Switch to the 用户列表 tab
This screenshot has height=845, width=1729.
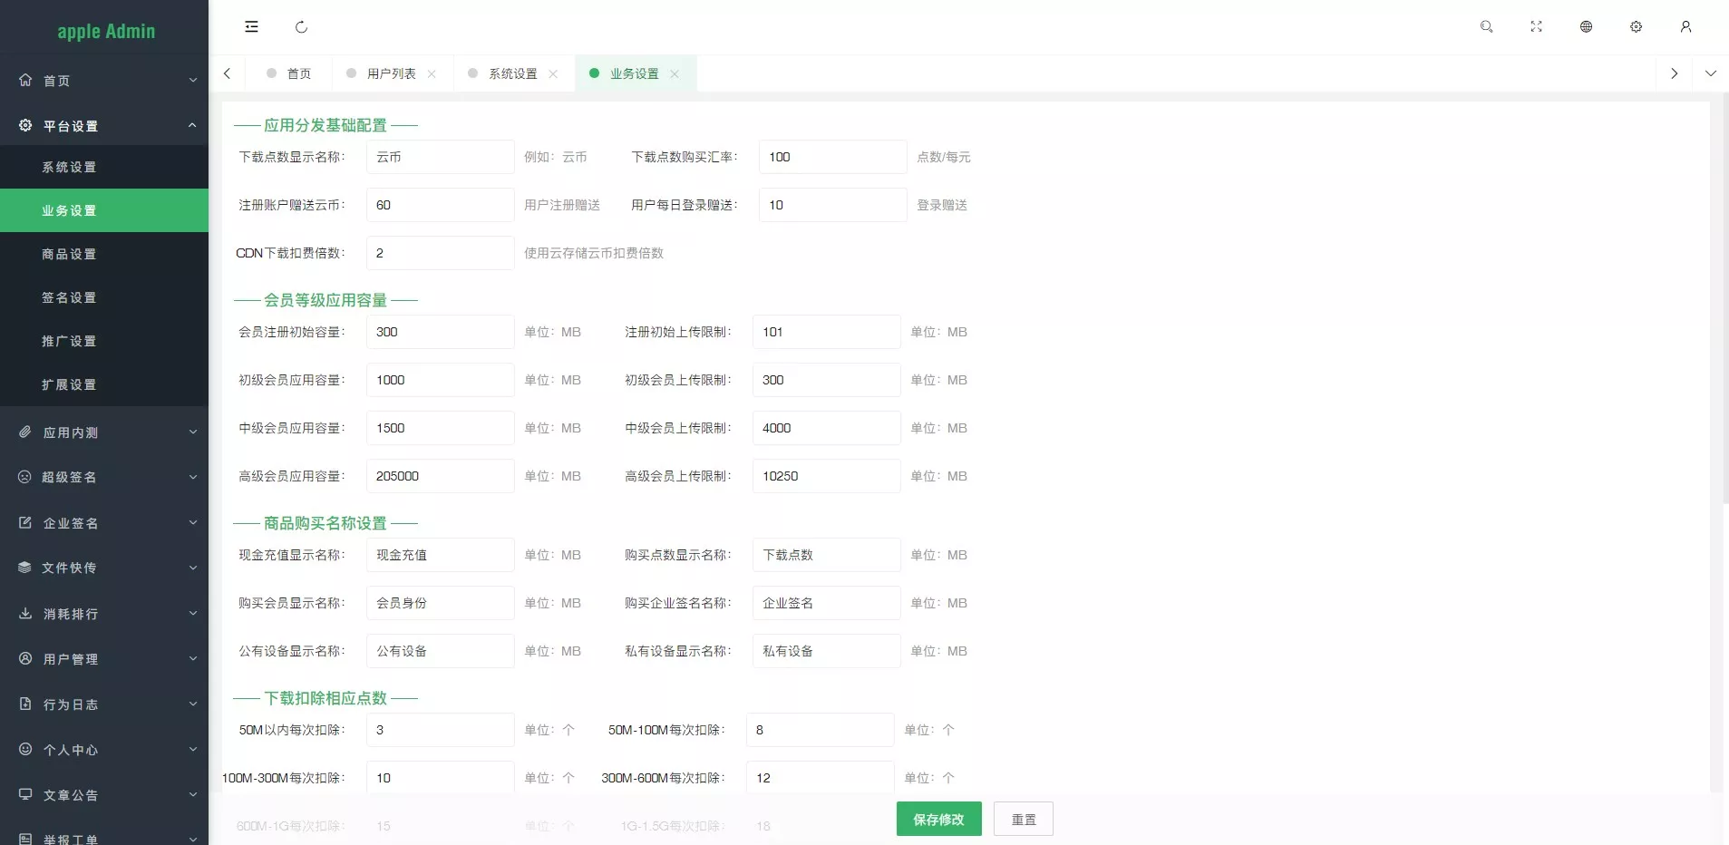coord(391,73)
